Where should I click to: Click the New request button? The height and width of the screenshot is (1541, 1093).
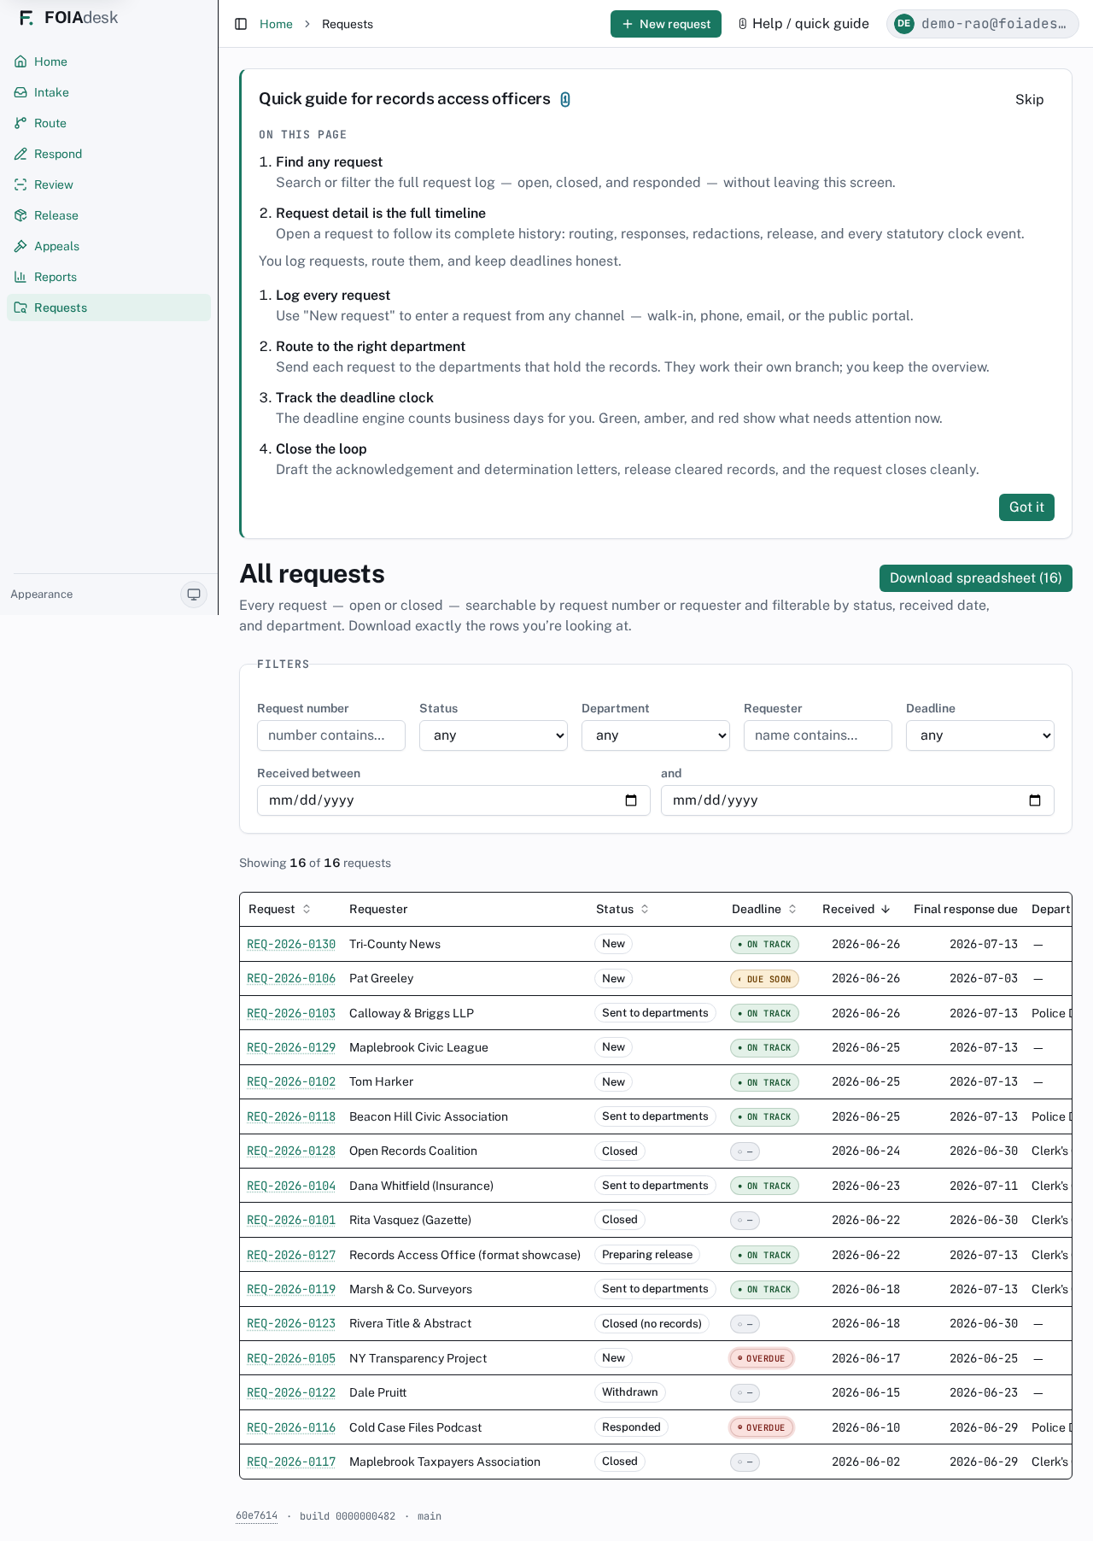click(x=666, y=24)
